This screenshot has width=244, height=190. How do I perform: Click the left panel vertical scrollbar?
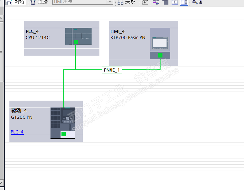(2, 52)
